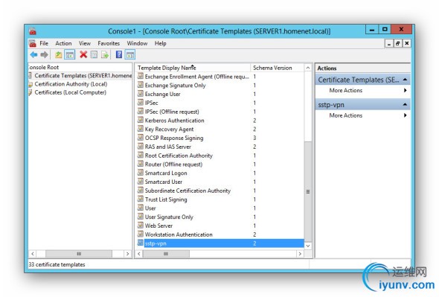Select the Subordinate Certification Authority template row
This screenshot has height=297, width=439.
[220, 191]
